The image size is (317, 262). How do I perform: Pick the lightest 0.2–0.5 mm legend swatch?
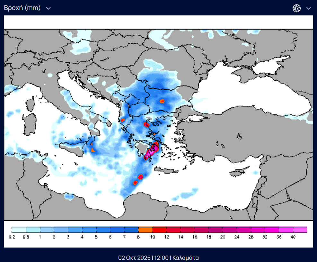(x=19, y=230)
